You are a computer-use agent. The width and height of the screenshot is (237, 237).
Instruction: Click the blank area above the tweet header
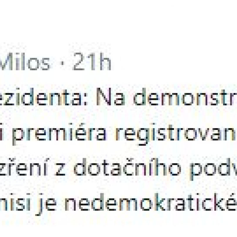(x=117, y=23)
